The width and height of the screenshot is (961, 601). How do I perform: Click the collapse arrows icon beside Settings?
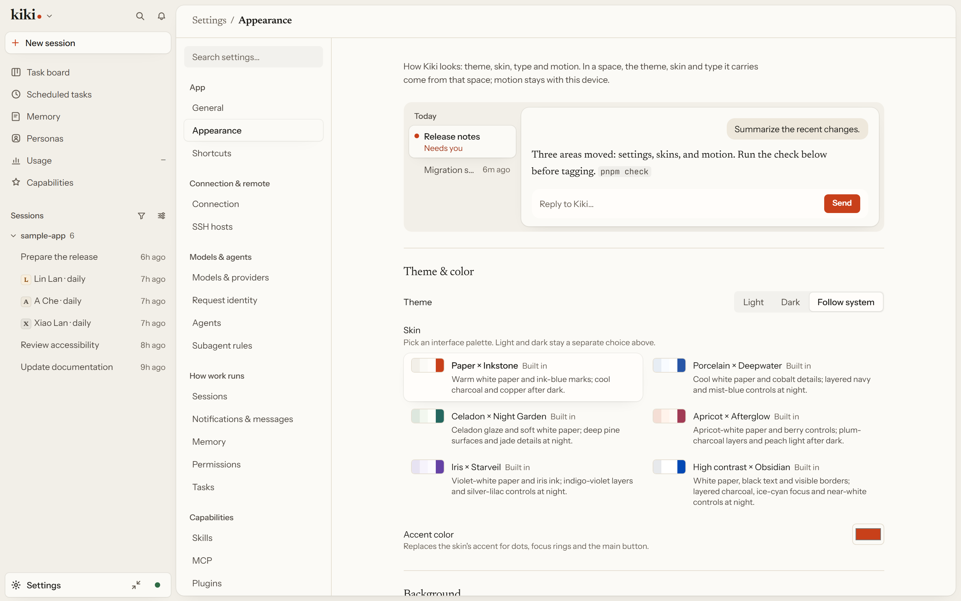pos(136,585)
